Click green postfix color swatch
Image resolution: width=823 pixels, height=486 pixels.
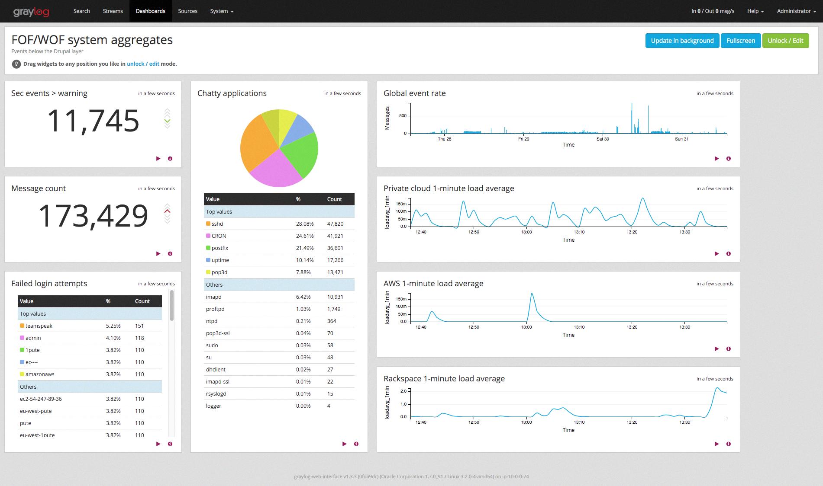click(208, 248)
